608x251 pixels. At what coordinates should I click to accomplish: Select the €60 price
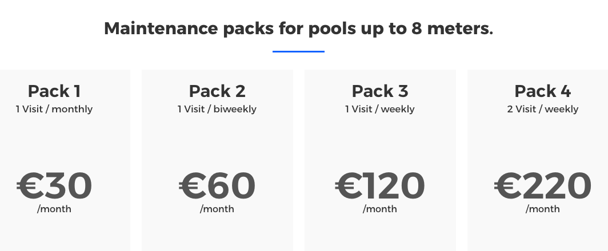tap(217, 186)
